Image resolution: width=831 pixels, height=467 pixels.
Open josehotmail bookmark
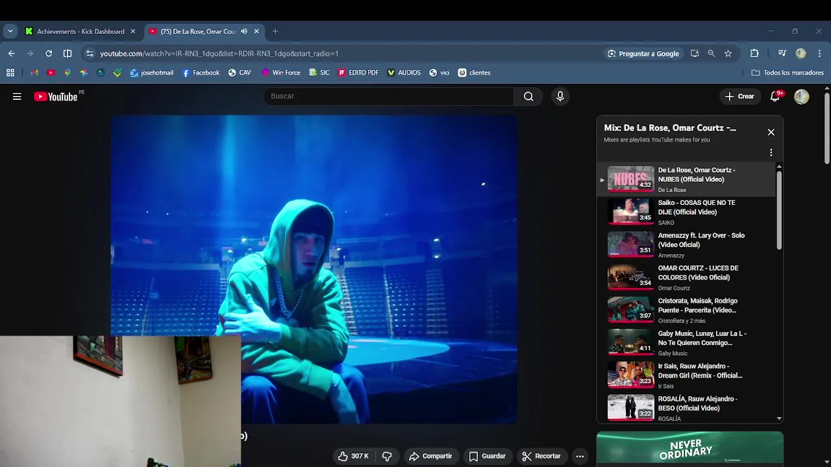point(152,73)
